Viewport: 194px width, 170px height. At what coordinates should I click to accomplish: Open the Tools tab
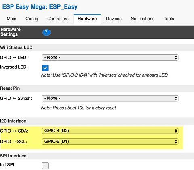click(x=169, y=19)
